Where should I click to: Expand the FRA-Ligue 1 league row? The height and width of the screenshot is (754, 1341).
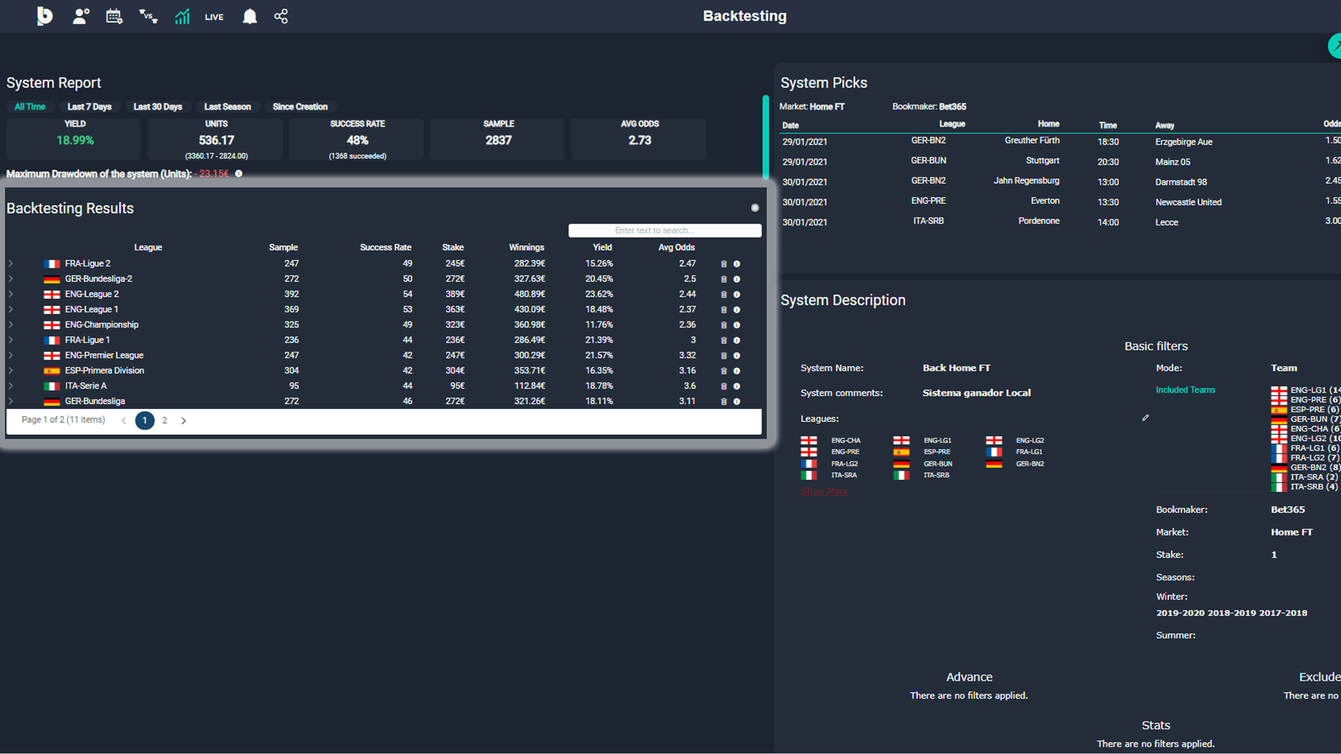point(11,340)
